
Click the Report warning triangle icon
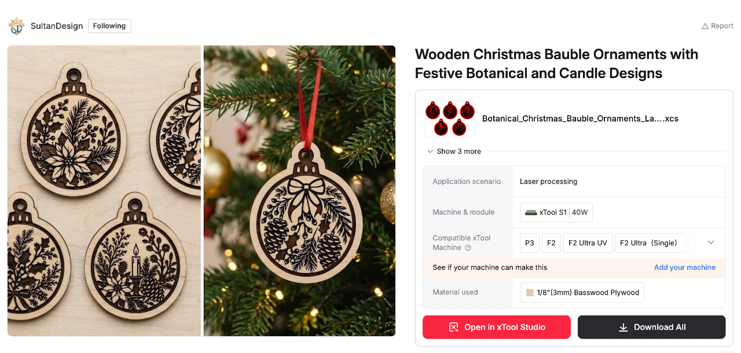705,26
